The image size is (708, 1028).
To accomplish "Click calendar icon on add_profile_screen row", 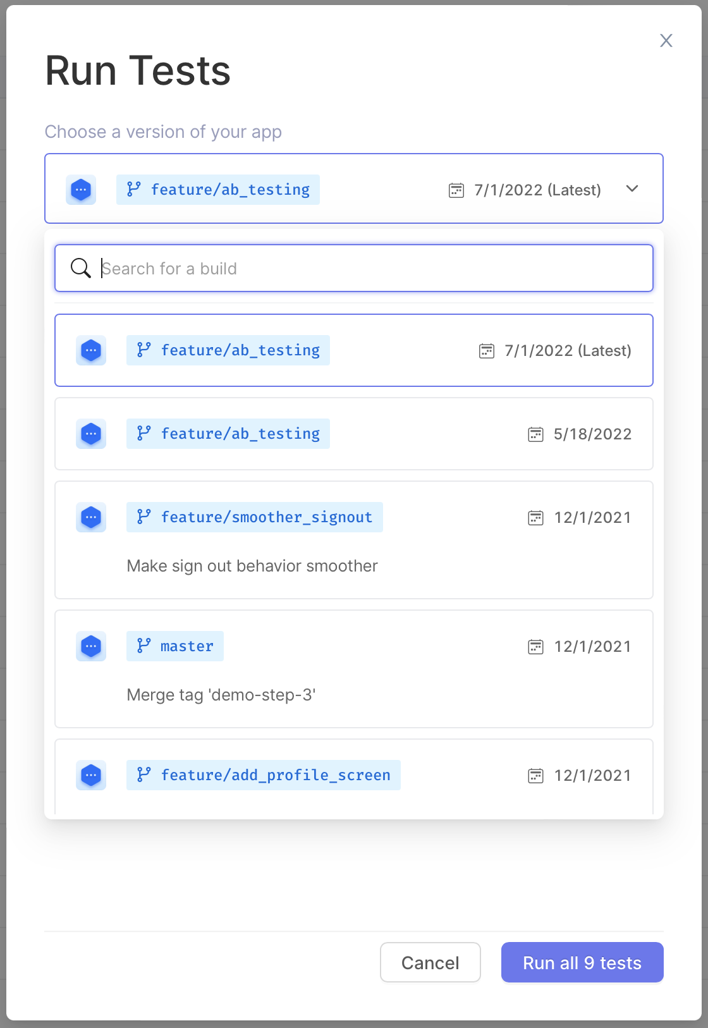I will pyautogui.click(x=535, y=776).
